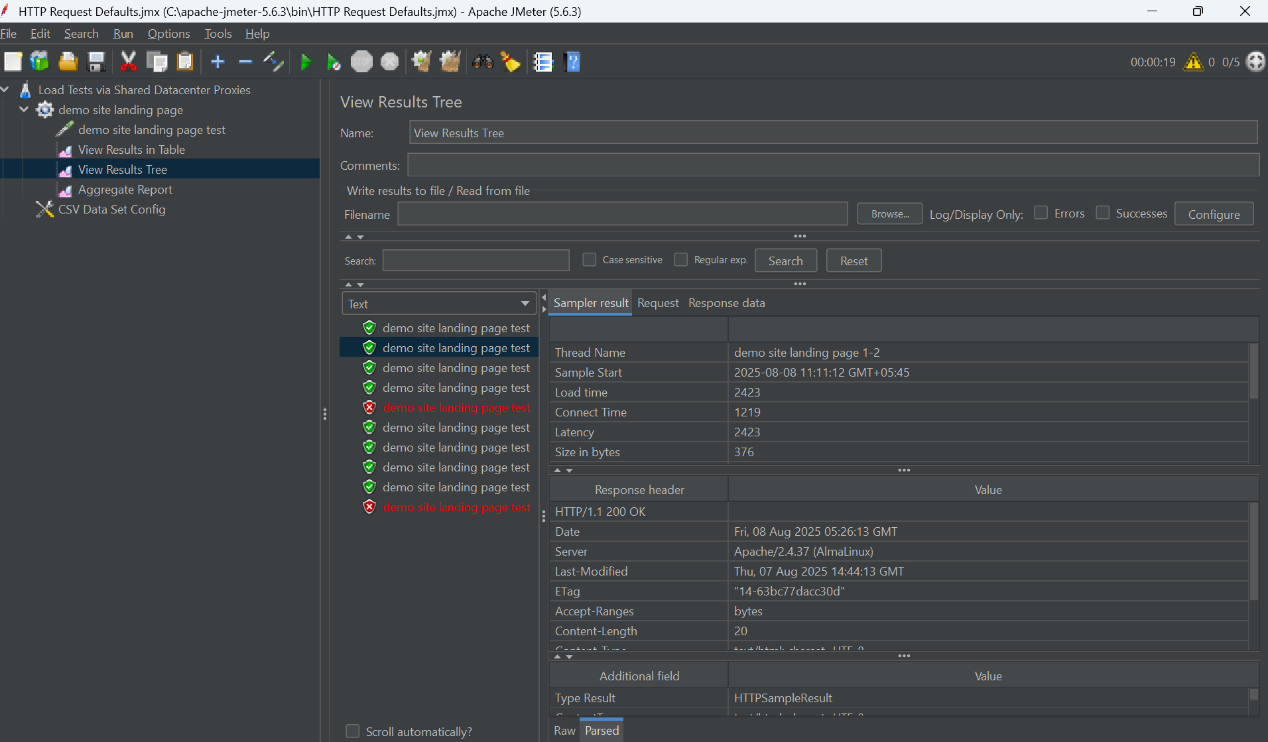Click the binoculars Search icon
This screenshot has width=1268, height=742.
483,62
